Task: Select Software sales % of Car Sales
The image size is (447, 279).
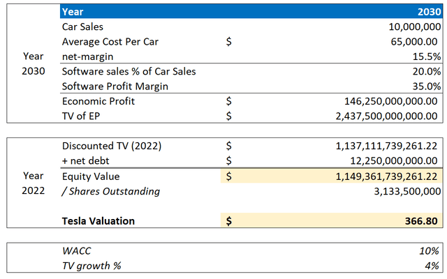Action: 129,70
